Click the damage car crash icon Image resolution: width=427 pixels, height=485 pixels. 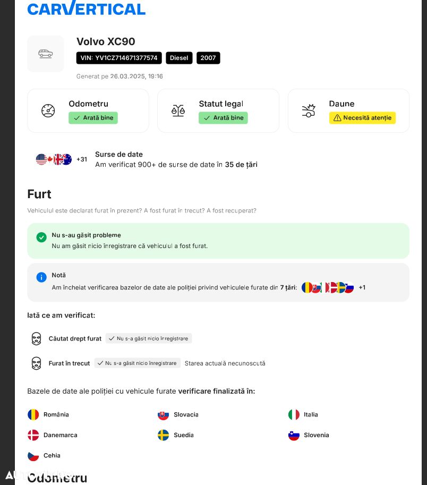tap(309, 110)
